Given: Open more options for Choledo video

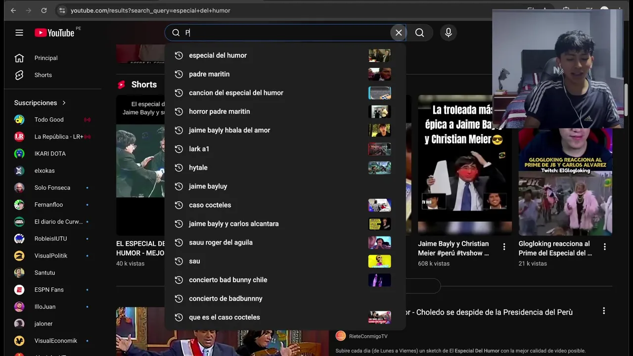Looking at the screenshot, I should (604, 311).
